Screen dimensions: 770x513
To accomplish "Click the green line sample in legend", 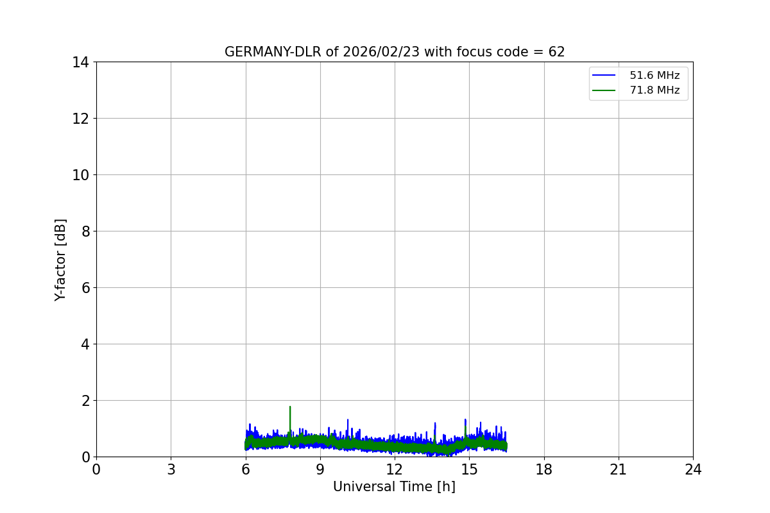I will (x=604, y=90).
